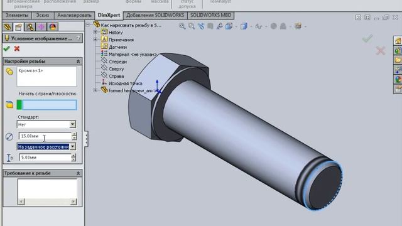Screen dimensions: 402x226
Task: Open the FeatureManager design tree tab
Action: pyautogui.click(x=8, y=27)
